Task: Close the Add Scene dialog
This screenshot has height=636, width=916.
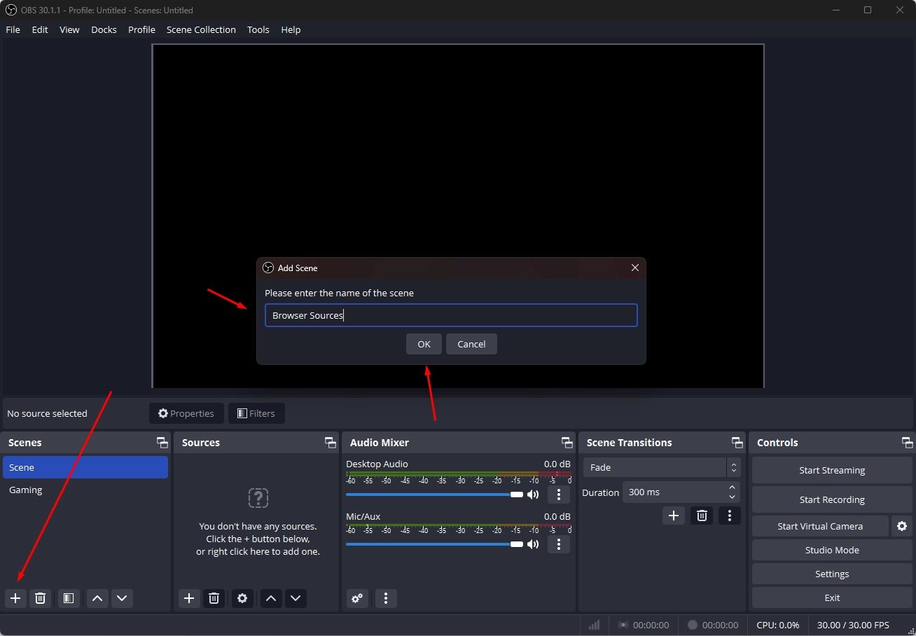Action: coord(635,268)
